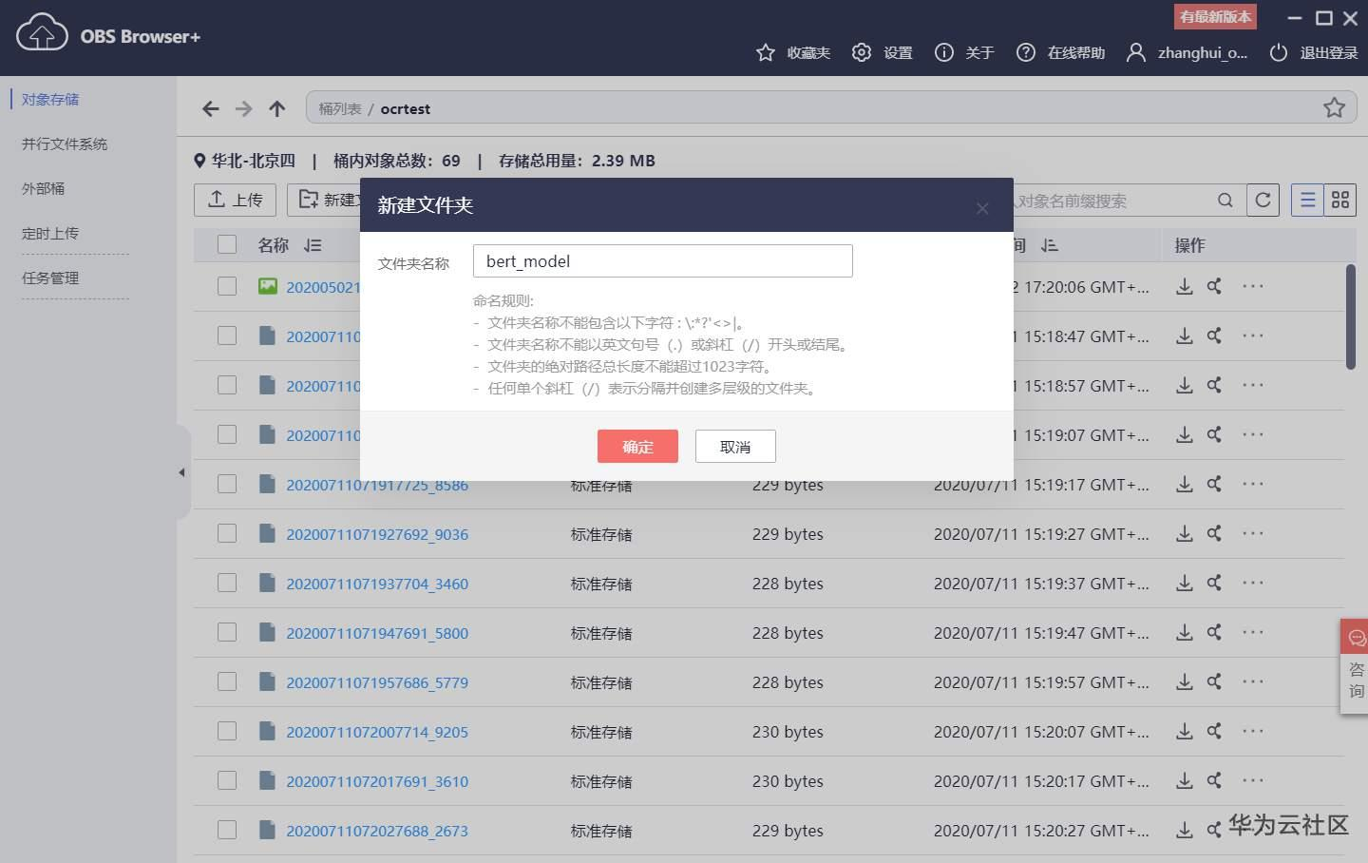
Task: Go back with the left arrow
Action: point(211,109)
